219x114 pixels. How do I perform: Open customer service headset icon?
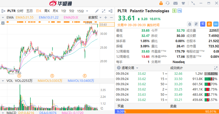click(168, 3)
